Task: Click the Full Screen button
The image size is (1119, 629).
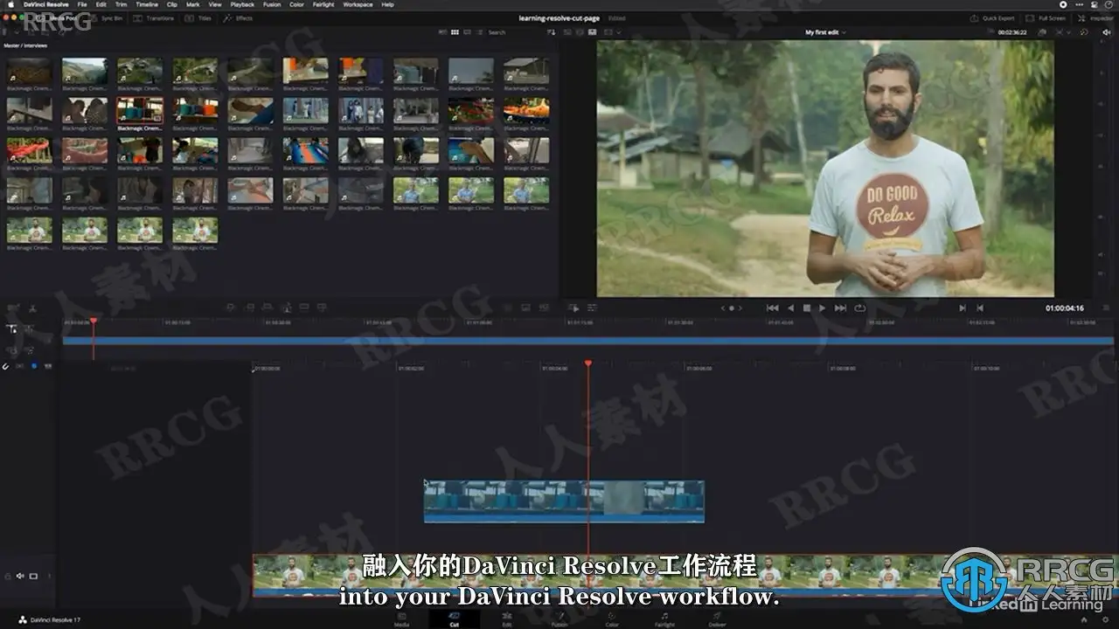Action: point(1046,18)
